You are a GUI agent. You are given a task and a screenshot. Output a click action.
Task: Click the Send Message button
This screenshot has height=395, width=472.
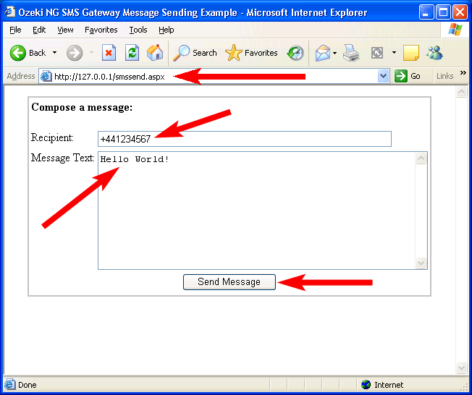(229, 282)
